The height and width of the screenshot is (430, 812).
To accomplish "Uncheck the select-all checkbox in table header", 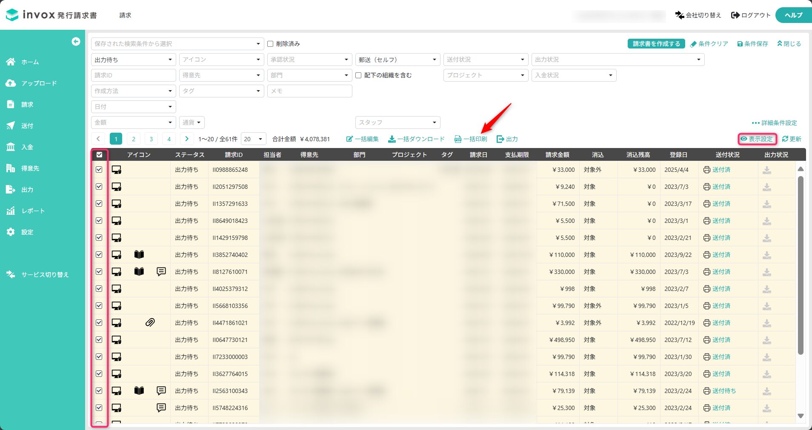I will (x=99, y=155).
